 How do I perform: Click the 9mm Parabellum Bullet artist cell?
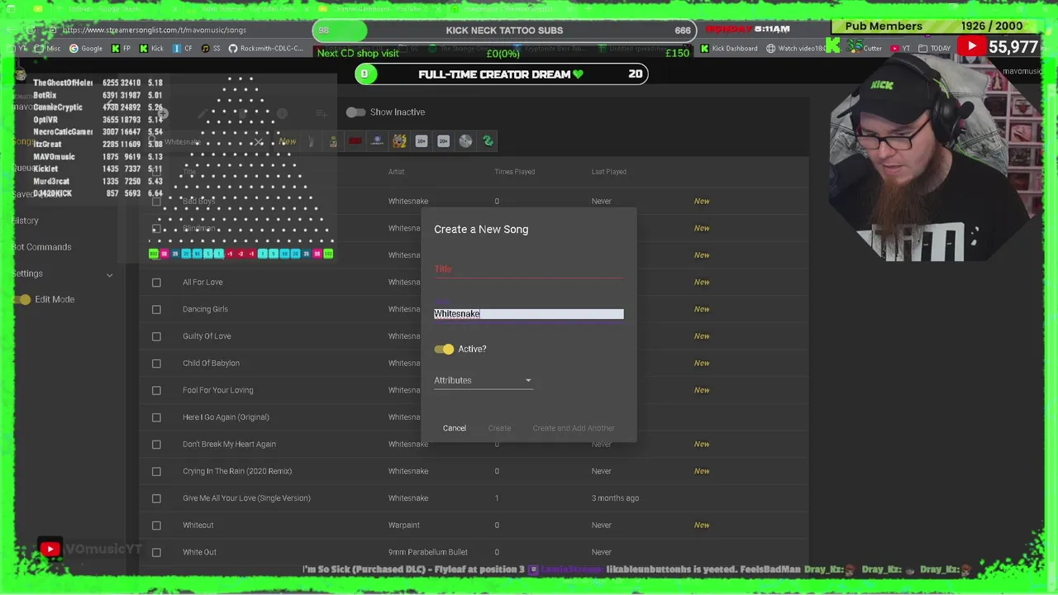[x=428, y=552]
